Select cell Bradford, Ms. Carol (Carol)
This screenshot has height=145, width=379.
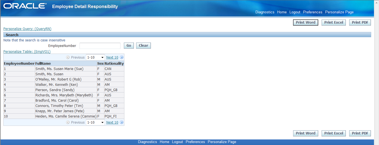[x=66, y=101]
